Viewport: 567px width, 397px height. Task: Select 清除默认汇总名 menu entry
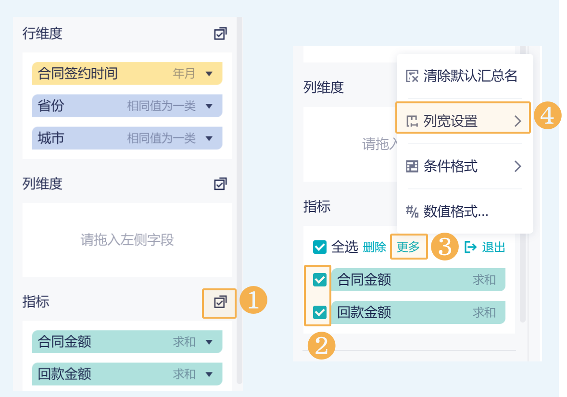(x=470, y=76)
